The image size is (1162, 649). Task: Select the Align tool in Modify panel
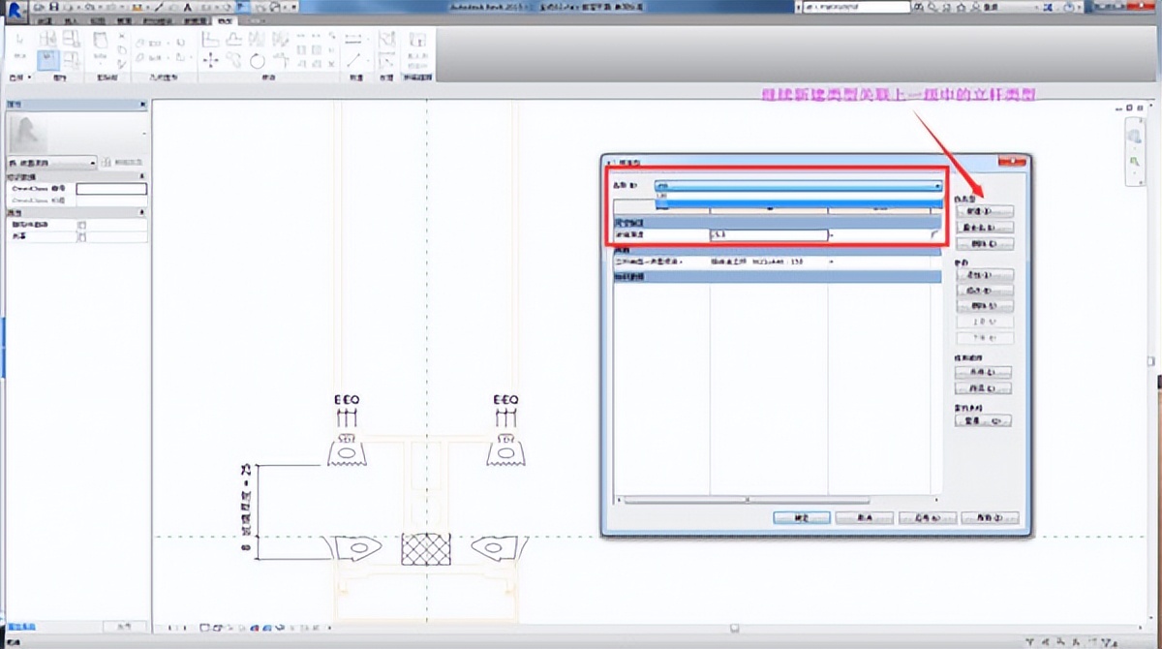211,40
